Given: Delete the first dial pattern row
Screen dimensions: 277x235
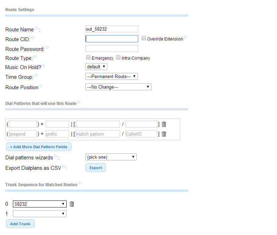Looking at the screenshot, I should (164, 124).
